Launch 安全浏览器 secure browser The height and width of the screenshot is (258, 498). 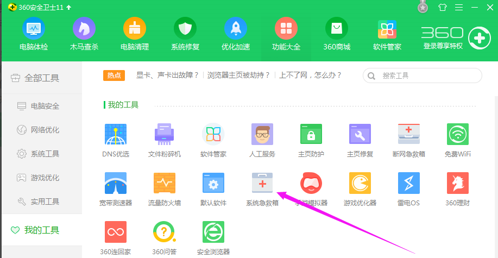pyautogui.click(x=213, y=238)
